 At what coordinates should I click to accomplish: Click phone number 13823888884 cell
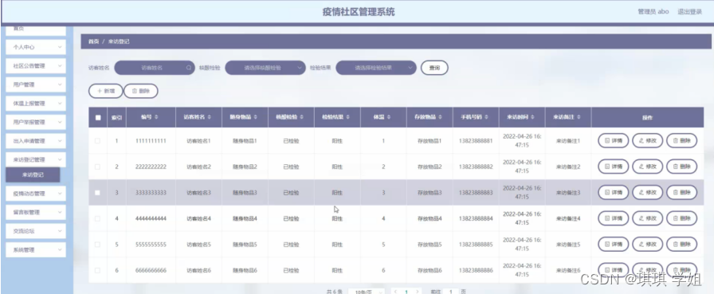[476, 218]
